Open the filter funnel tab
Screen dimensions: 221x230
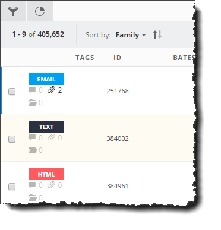[x=13, y=11]
